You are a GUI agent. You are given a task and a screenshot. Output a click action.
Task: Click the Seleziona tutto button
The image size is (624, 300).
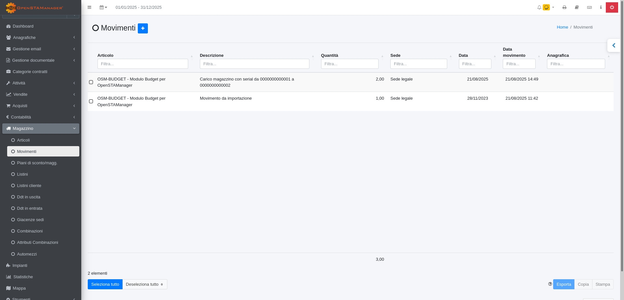pyautogui.click(x=105, y=284)
